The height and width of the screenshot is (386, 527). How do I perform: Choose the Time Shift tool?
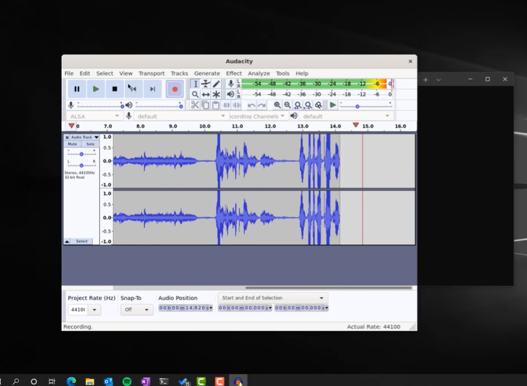[206, 94]
